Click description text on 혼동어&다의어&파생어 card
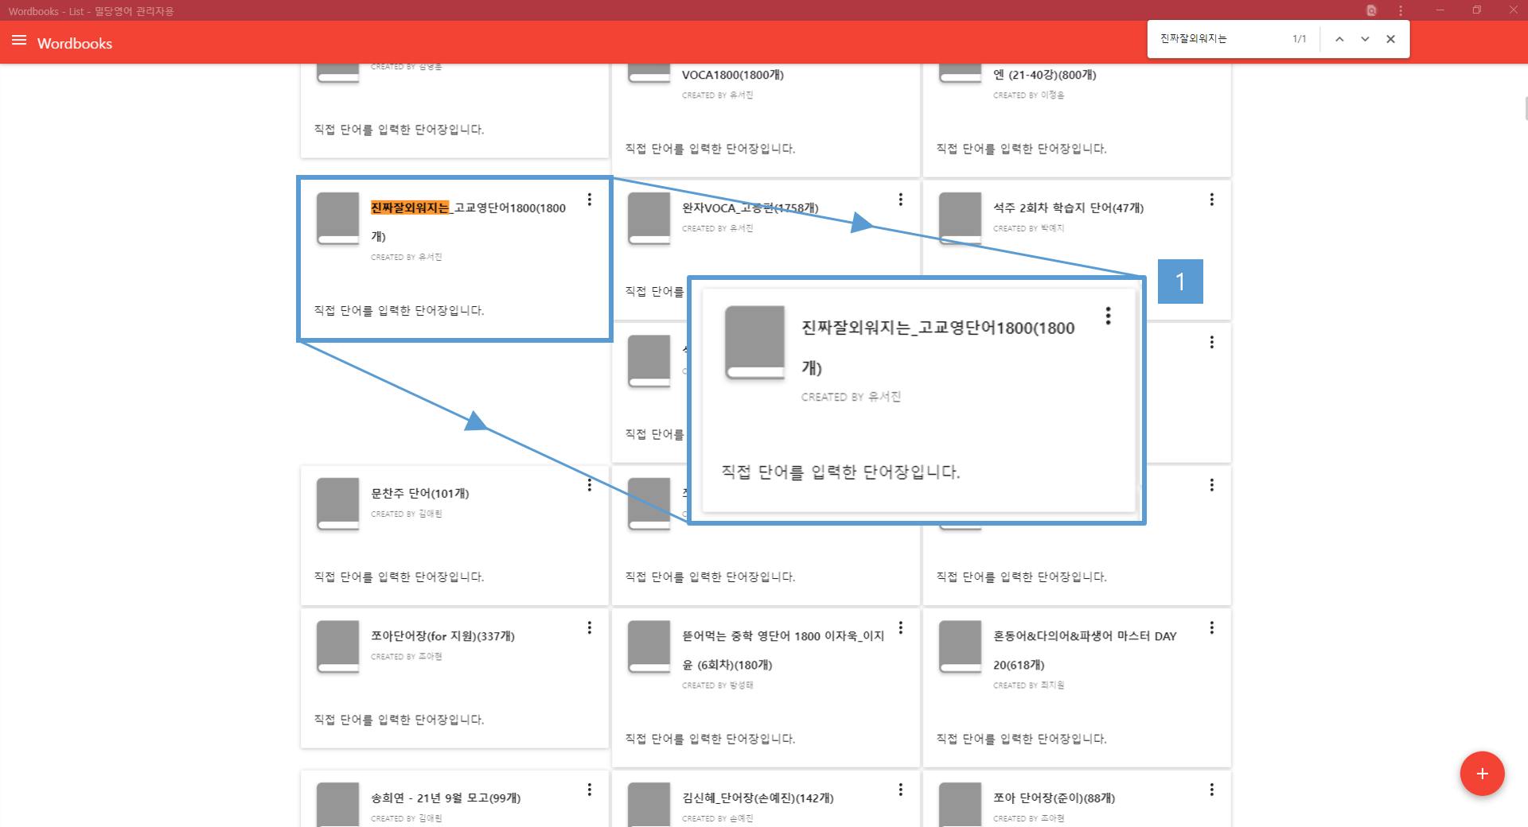 pyautogui.click(x=1021, y=739)
